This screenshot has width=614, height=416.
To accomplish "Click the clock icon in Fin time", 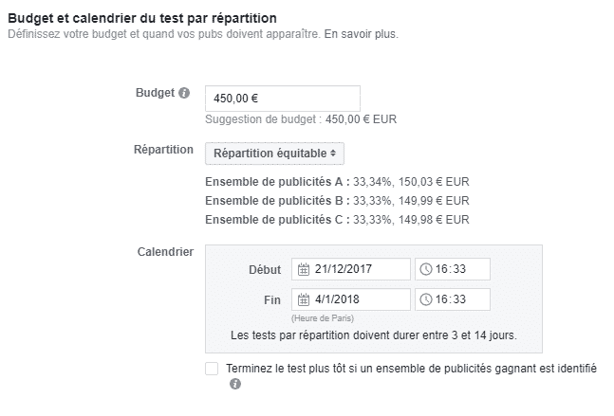I will coord(426,299).
